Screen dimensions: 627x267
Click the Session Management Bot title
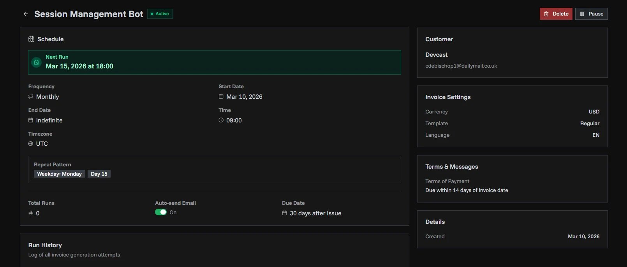coord(89,14)
